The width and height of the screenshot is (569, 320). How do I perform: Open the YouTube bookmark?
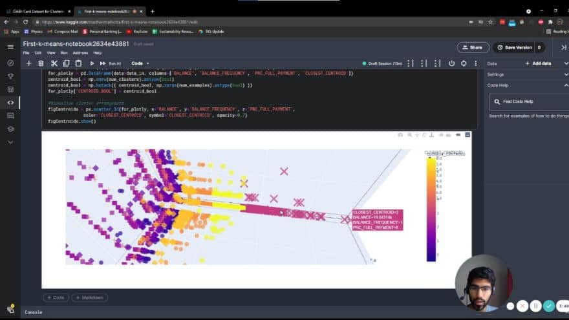[137, 32]
